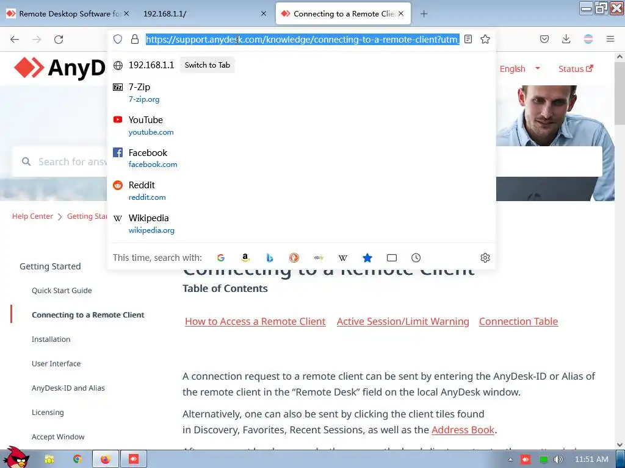Show hidden tray icons arrow
The height and width of the screenshot is (468, 625).
[510, 459]
